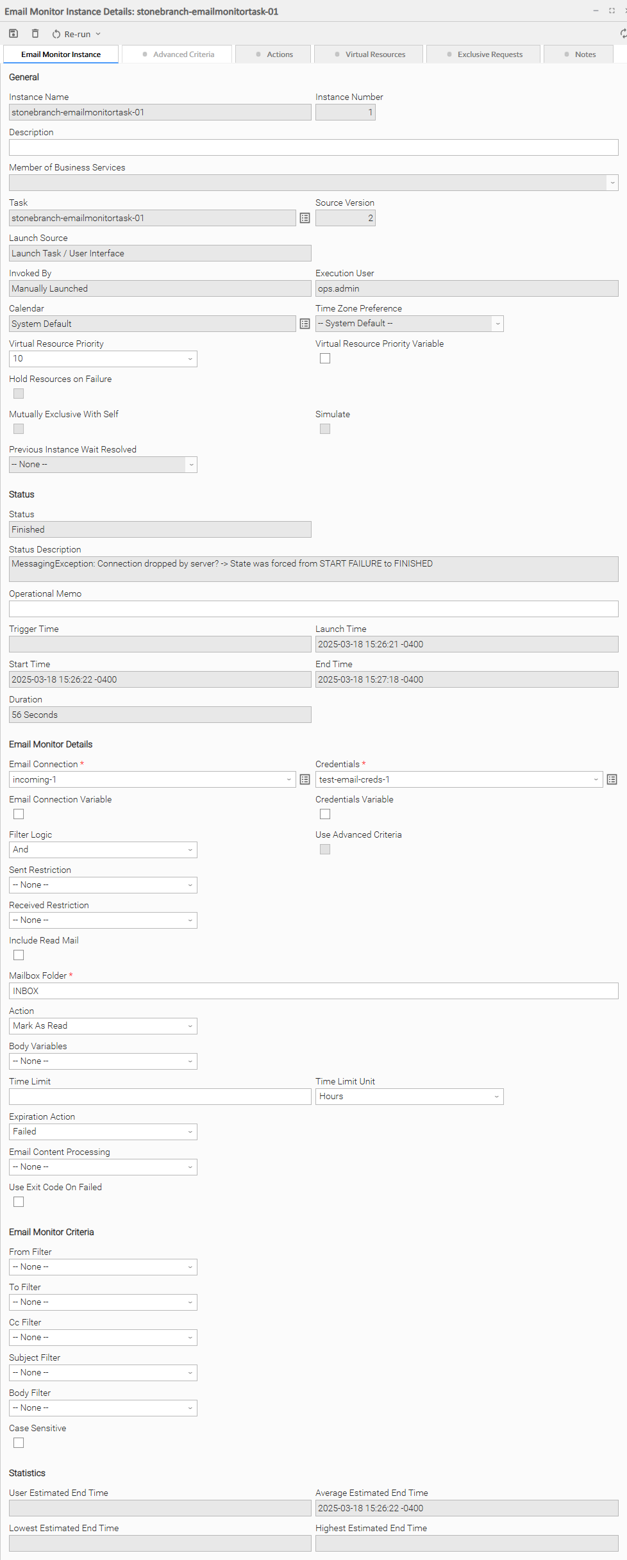Open Email Connection details icon beside incoming-1
Viewport: 627px width, 1560px height.
305,780
